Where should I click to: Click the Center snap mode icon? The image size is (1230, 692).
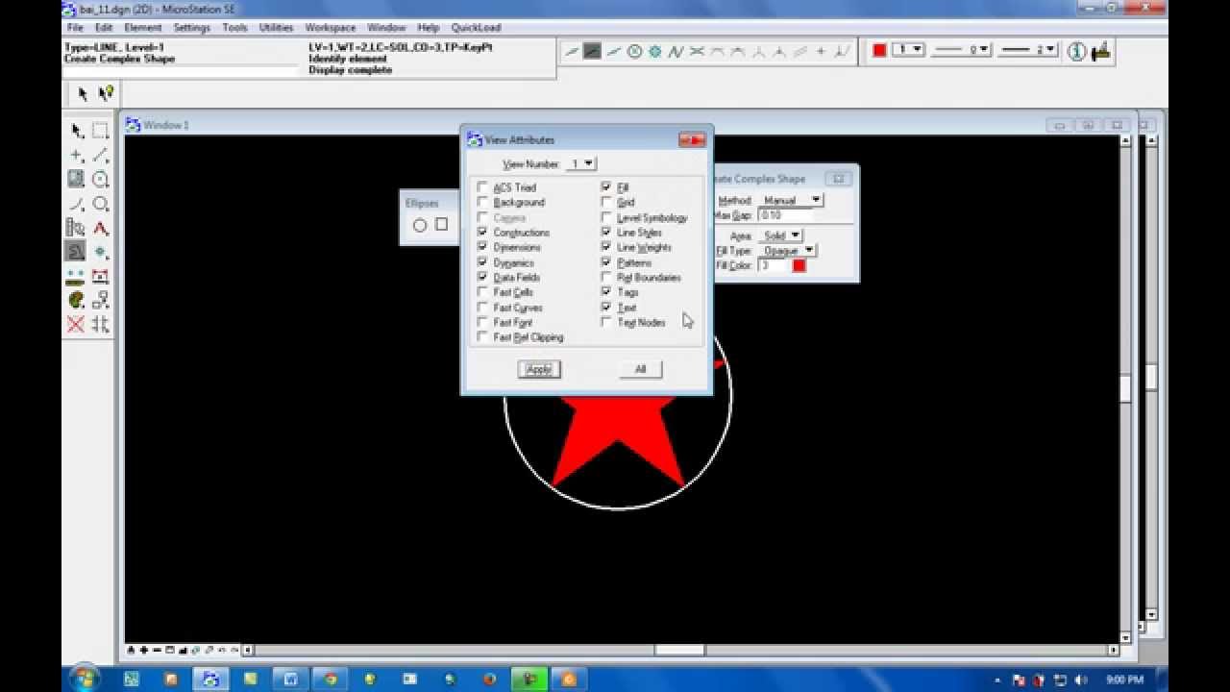(634, 51)
